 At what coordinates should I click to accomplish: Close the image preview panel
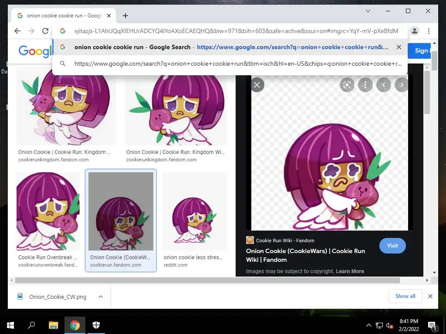click(257, 85)
